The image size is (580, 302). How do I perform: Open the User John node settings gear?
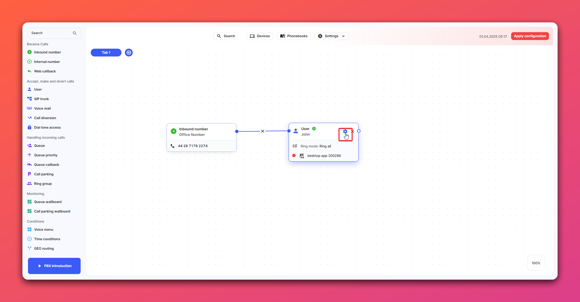(345, 131)
